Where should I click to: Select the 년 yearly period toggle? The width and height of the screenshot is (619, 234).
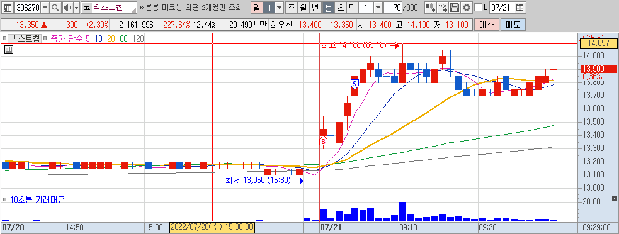coord(315,8)
